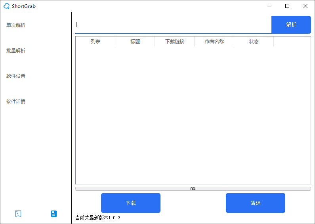Maximize the ShortGrab window

pos(287,6)
